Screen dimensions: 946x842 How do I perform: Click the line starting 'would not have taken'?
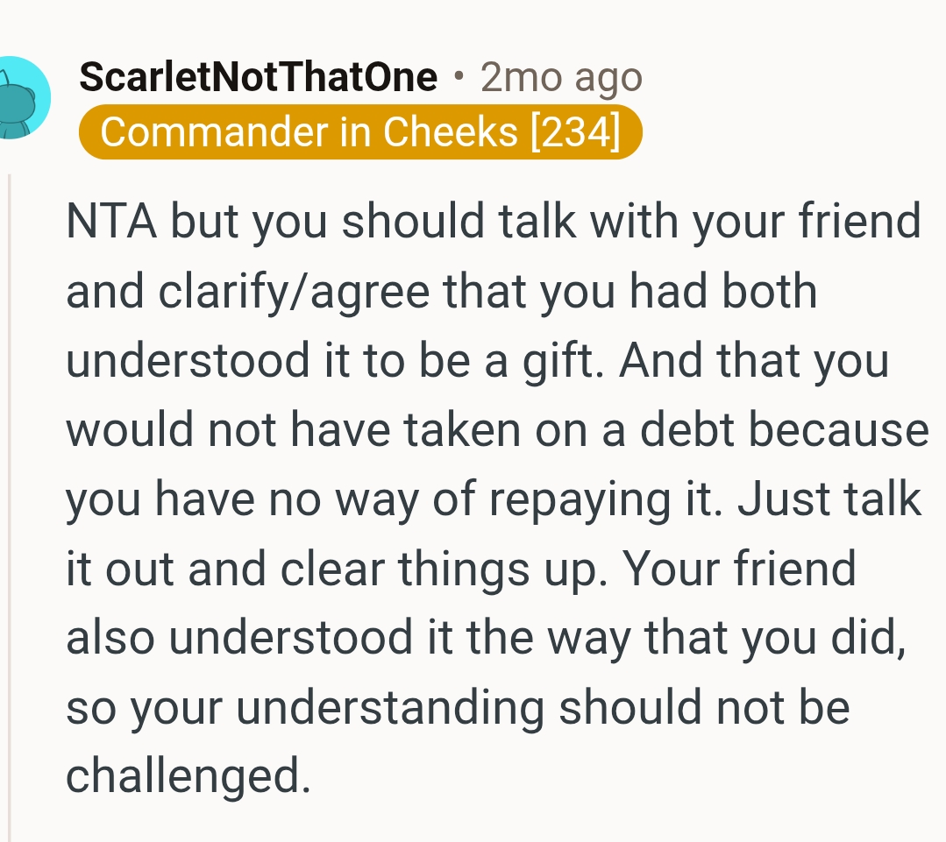click(496, 430)
